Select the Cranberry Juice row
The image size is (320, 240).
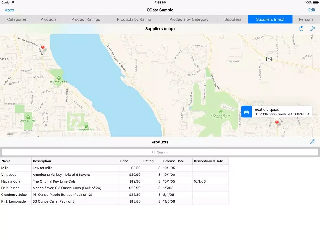pos(114,195)
